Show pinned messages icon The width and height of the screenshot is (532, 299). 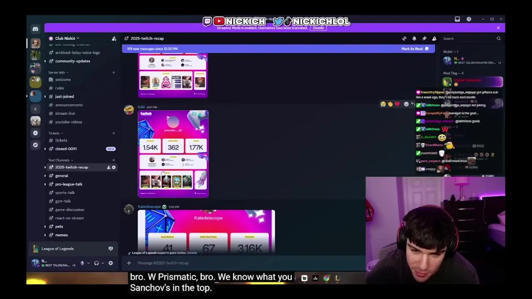point(424,39)
